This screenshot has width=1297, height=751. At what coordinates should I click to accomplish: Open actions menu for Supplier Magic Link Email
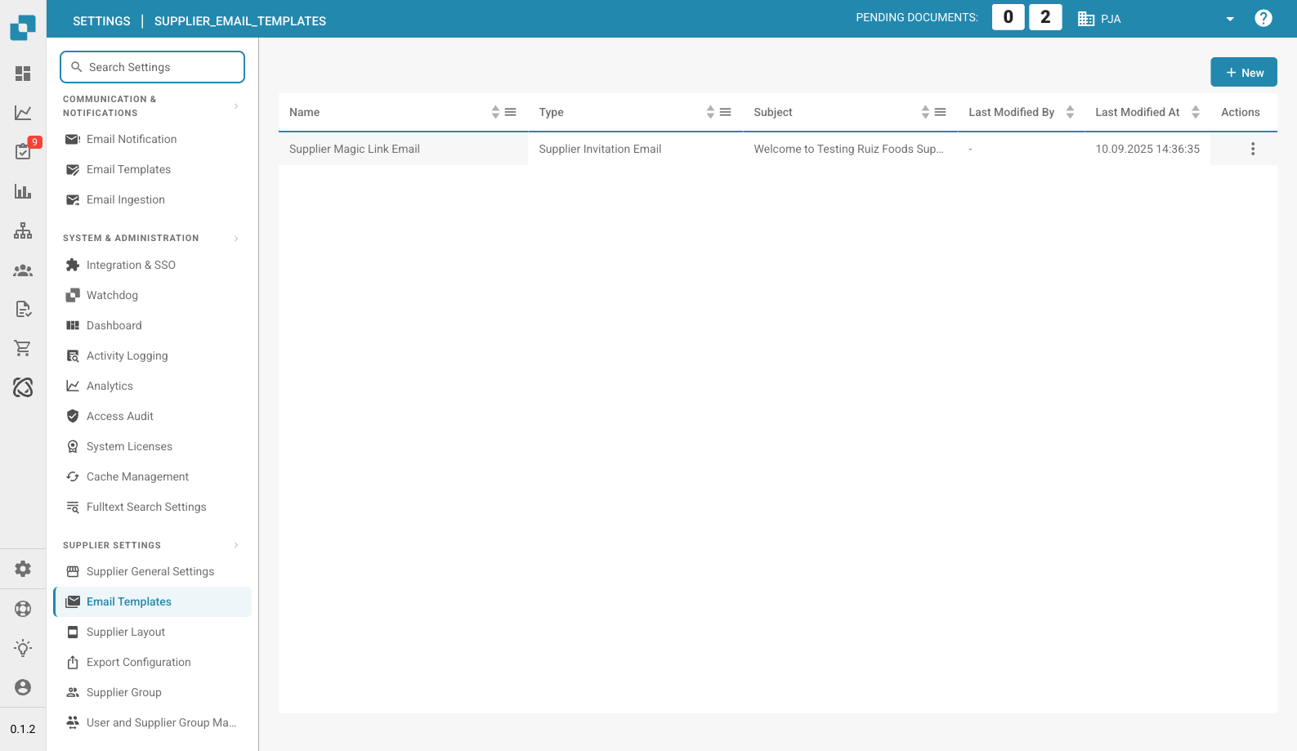click(x=1253, y=149)
